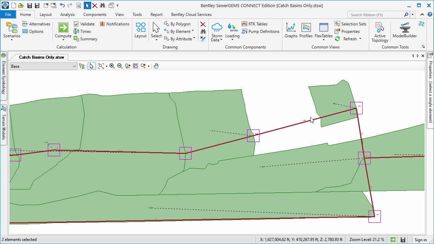The width and height of the screenshot is (434, 244).
Task: Toggle the drawing pane Select arrow tool
Action: [91, 66]
